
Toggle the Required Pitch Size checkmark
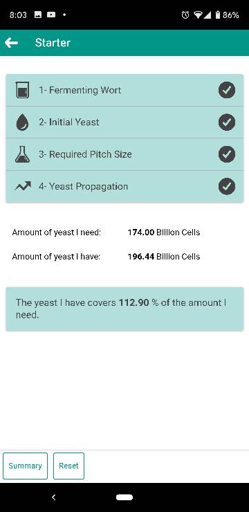click(227, 154)
